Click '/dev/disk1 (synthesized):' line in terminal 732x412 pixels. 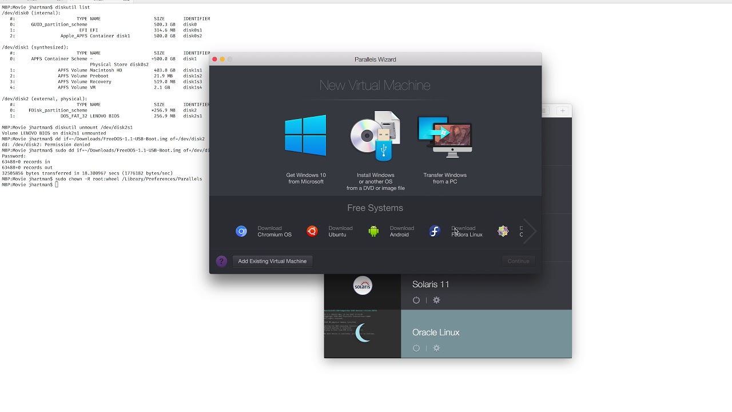coord(35,47)
